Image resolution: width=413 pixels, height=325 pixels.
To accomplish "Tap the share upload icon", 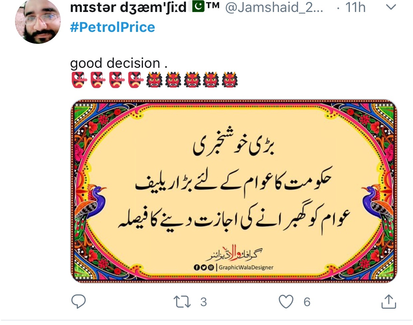I will tap(388, 301).
